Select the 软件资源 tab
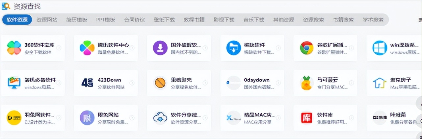 17,20
